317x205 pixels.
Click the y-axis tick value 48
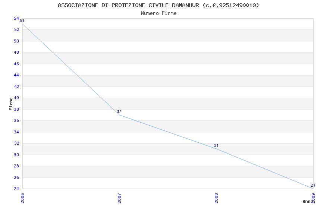click(x=16, y=52)
